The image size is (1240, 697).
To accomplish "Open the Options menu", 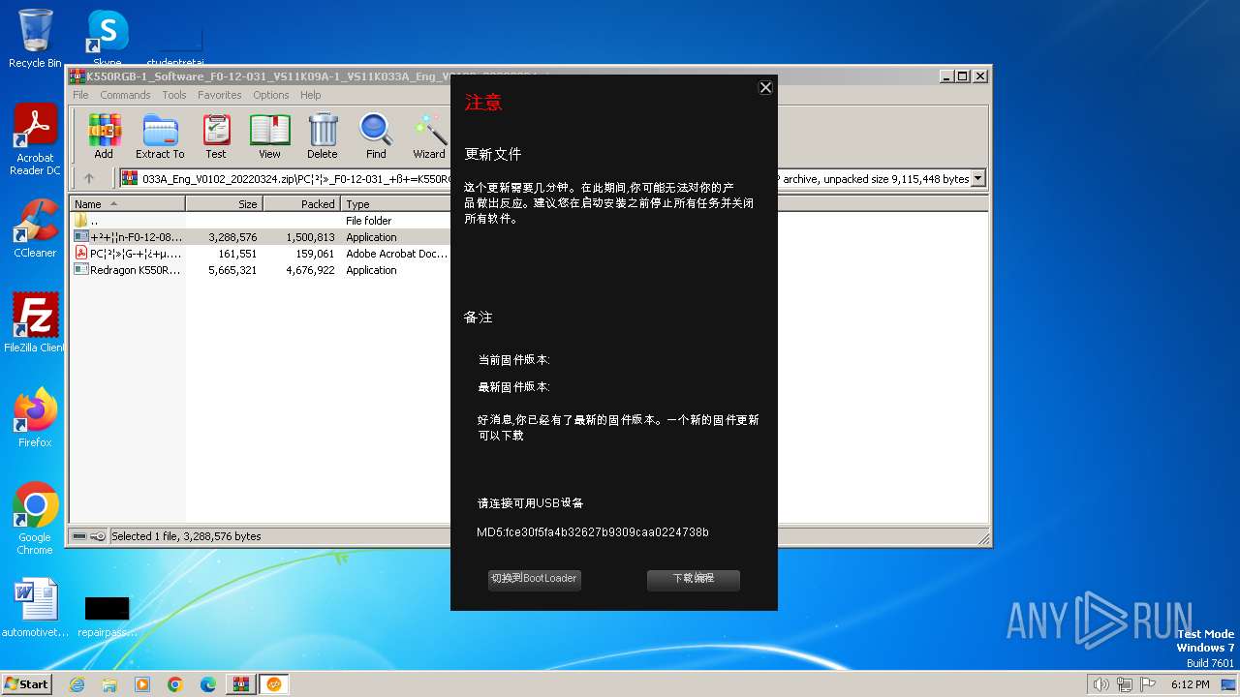I will (x=271, y=95).
